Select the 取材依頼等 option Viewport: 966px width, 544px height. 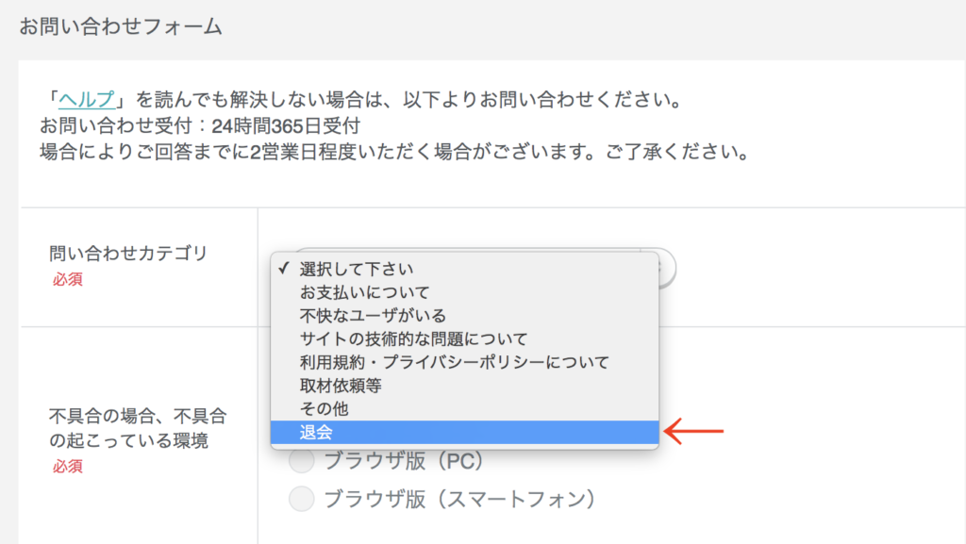(x=341, y=386)
